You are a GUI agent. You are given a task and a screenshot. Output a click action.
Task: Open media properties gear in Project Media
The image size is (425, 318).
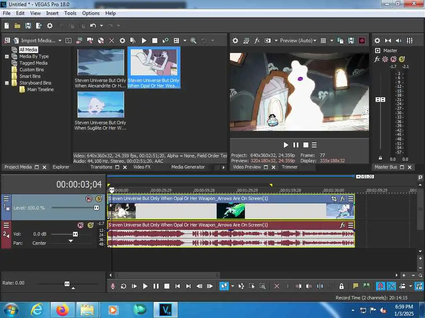pyautogui.click(x=122, y=41)
